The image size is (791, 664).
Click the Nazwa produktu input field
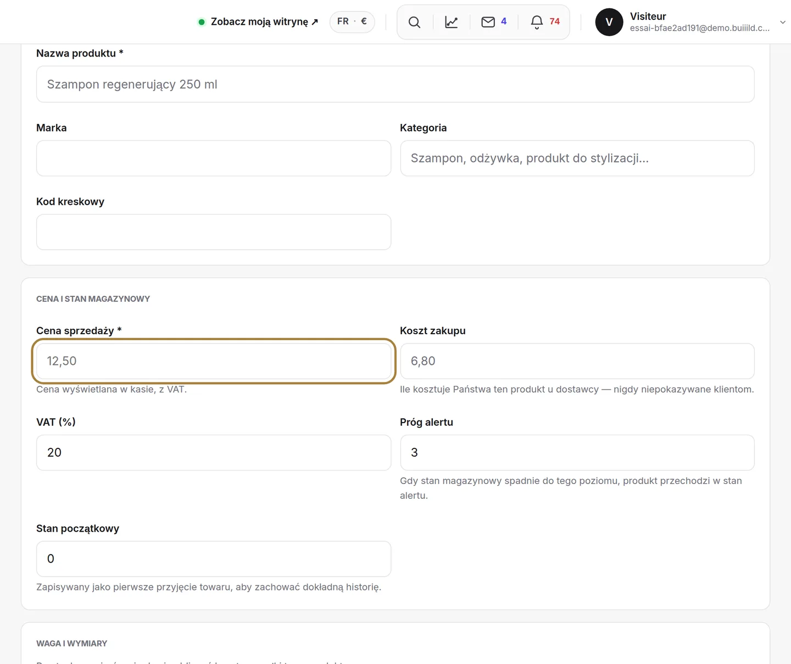coord(395,84)
